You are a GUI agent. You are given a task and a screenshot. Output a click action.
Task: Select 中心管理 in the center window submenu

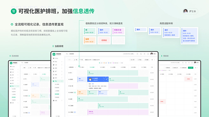tap(57, 84)
